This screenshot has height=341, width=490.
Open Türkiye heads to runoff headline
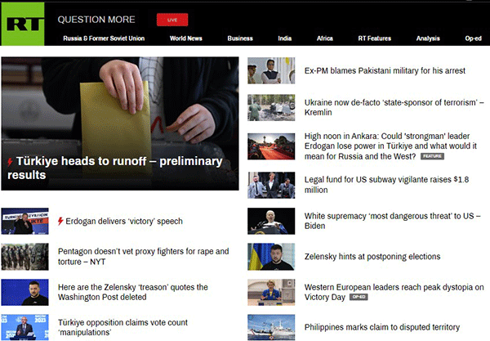pyautogui.click(x=115, y=168)
